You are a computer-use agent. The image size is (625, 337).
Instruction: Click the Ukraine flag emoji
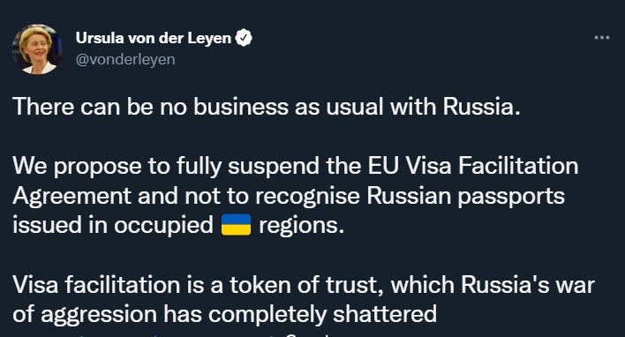pyautogui.click(x=236, y=225)
